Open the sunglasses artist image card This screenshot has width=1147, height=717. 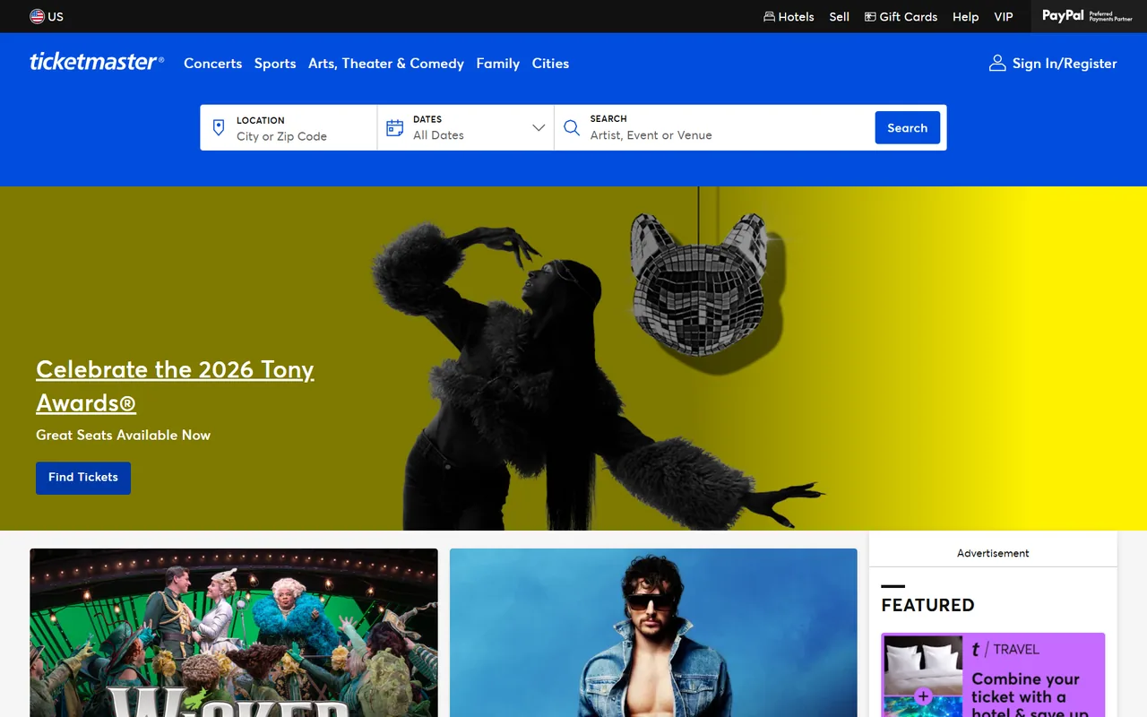pyautogui.click(x=653, y=633)
